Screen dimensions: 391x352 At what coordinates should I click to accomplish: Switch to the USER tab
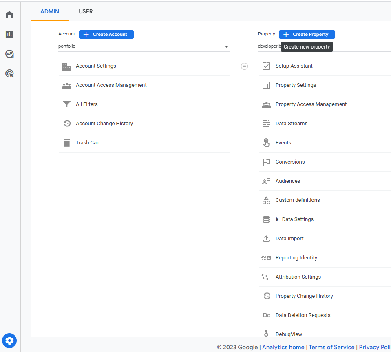[86, 11]
